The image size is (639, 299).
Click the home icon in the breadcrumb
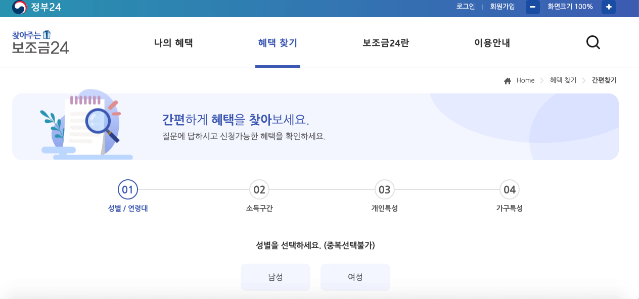pyautogui.click(x=507, y=80)
